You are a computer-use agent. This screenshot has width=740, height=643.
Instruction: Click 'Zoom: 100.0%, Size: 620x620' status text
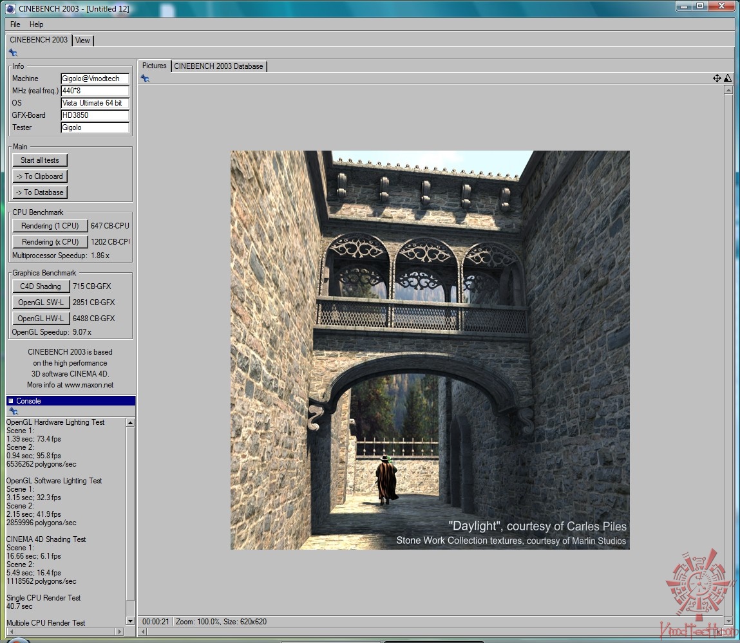tap(221, 622)
